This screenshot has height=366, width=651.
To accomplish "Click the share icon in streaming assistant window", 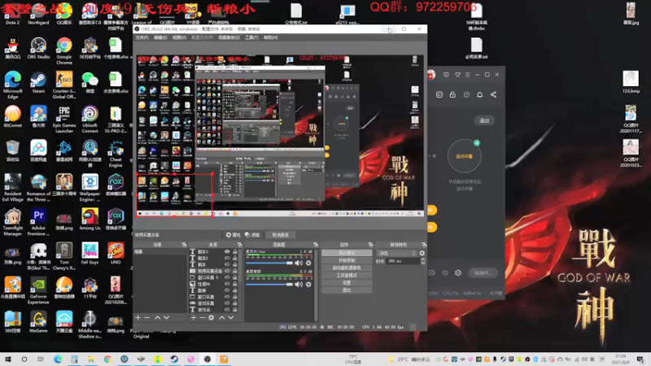I will (x=493, y=94).
